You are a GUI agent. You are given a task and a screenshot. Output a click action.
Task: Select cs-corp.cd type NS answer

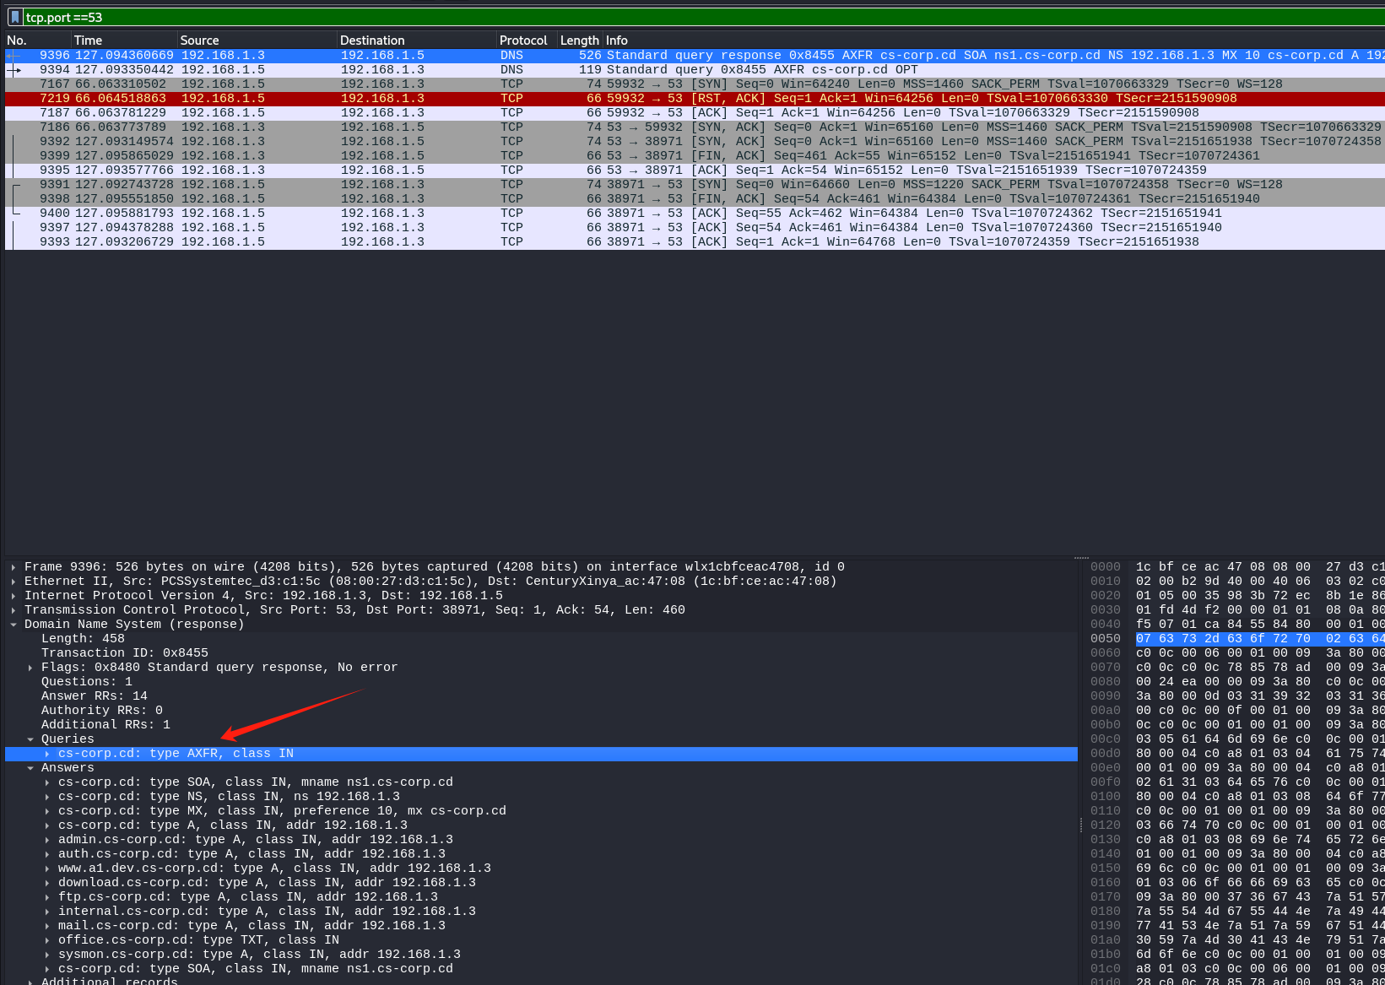(x=229, y=797)
